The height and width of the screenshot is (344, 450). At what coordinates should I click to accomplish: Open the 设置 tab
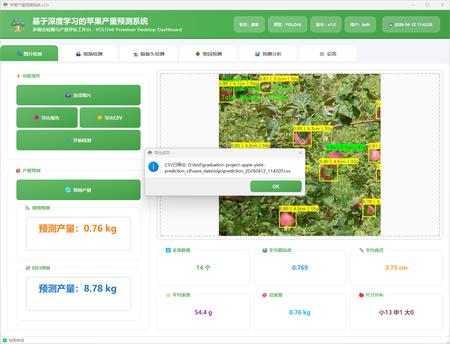click(328, 54)
